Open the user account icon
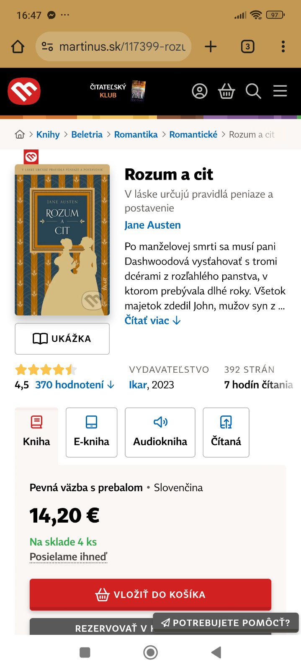 [199, 91]
